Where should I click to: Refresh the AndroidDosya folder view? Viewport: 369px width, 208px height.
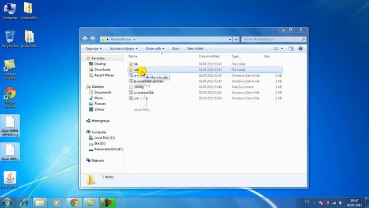[x=236, y=39]
